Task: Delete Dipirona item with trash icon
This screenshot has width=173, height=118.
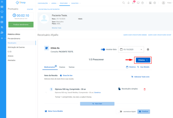Action: pyautogui.click(x=145, y=89)
